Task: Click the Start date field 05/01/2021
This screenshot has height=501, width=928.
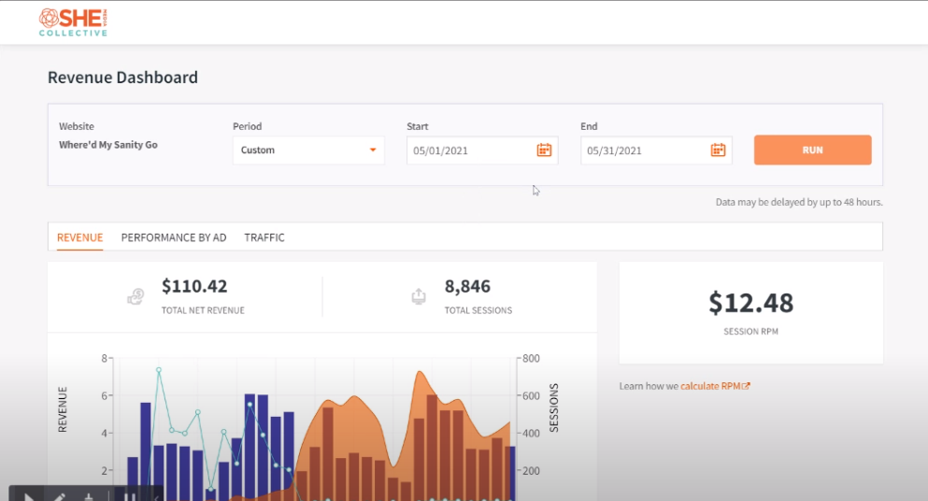Action: click(x=481, y=150)
